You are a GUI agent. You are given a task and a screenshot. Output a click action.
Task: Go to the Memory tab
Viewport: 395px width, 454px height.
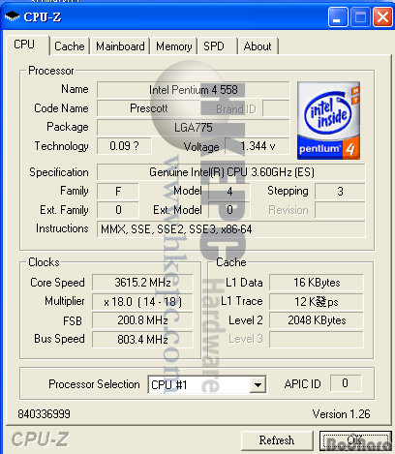[x=174, y=46]
